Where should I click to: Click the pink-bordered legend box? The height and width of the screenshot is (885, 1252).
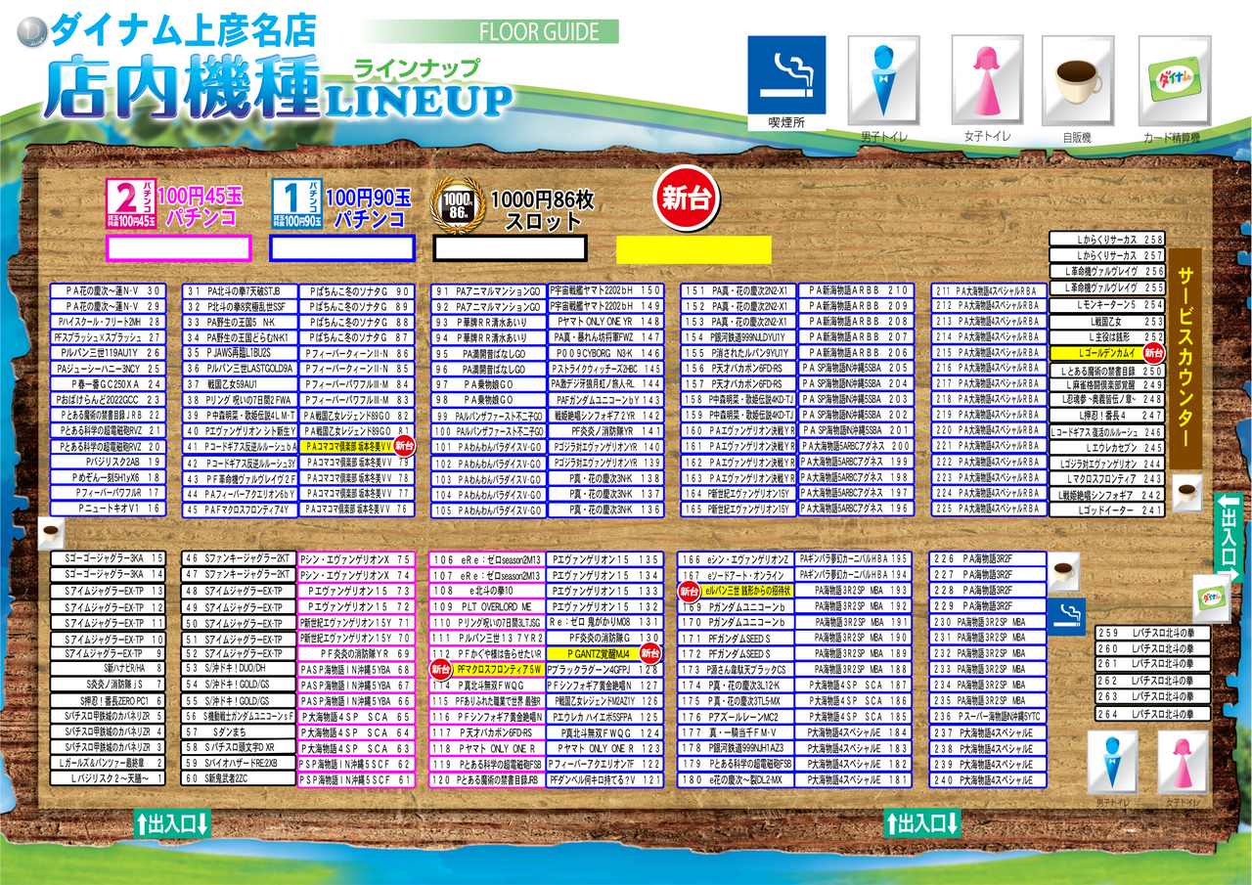(178, 248)
